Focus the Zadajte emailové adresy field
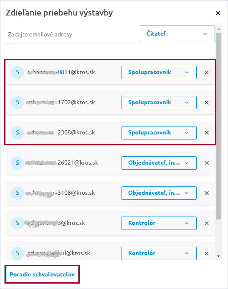The height and width of the screenshot is (289, 228). (71, 35)
